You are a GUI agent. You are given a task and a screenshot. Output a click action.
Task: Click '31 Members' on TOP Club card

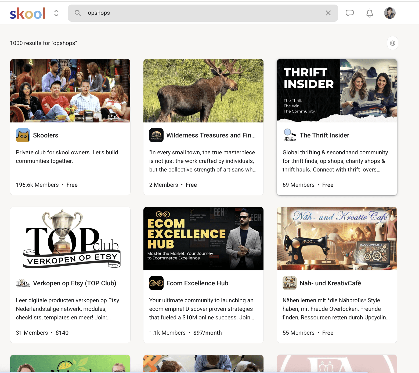(x=32, y=333)
